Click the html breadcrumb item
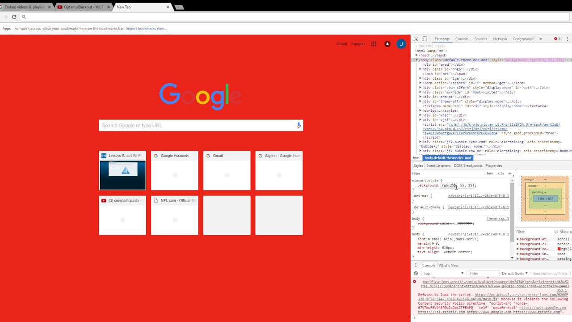Image resolution: width=572 pixels, height=322 pixels. click(416, 158)
